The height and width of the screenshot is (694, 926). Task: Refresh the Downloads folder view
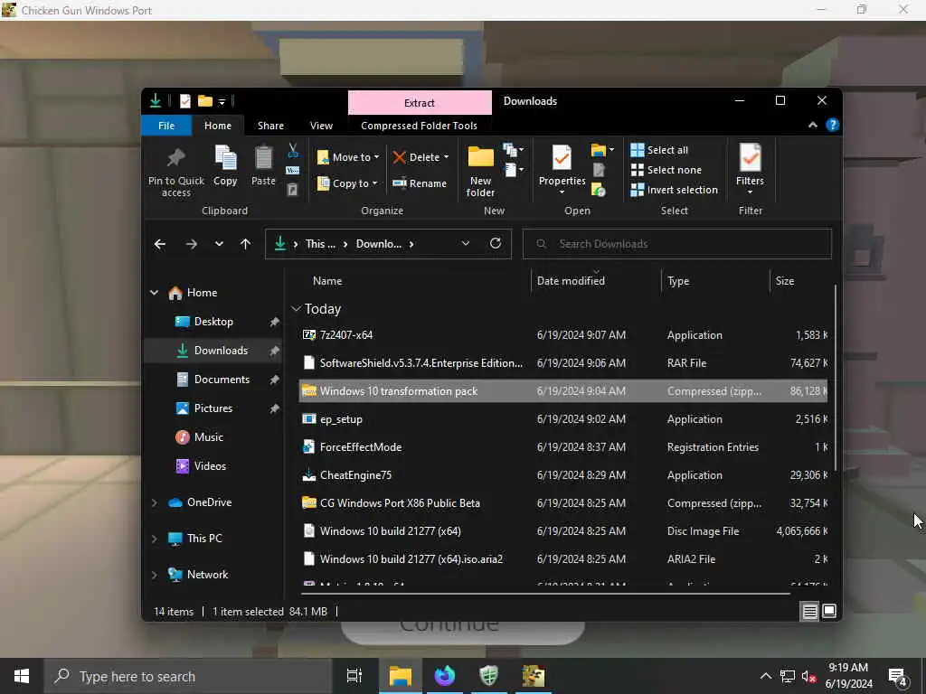point(496,243)
